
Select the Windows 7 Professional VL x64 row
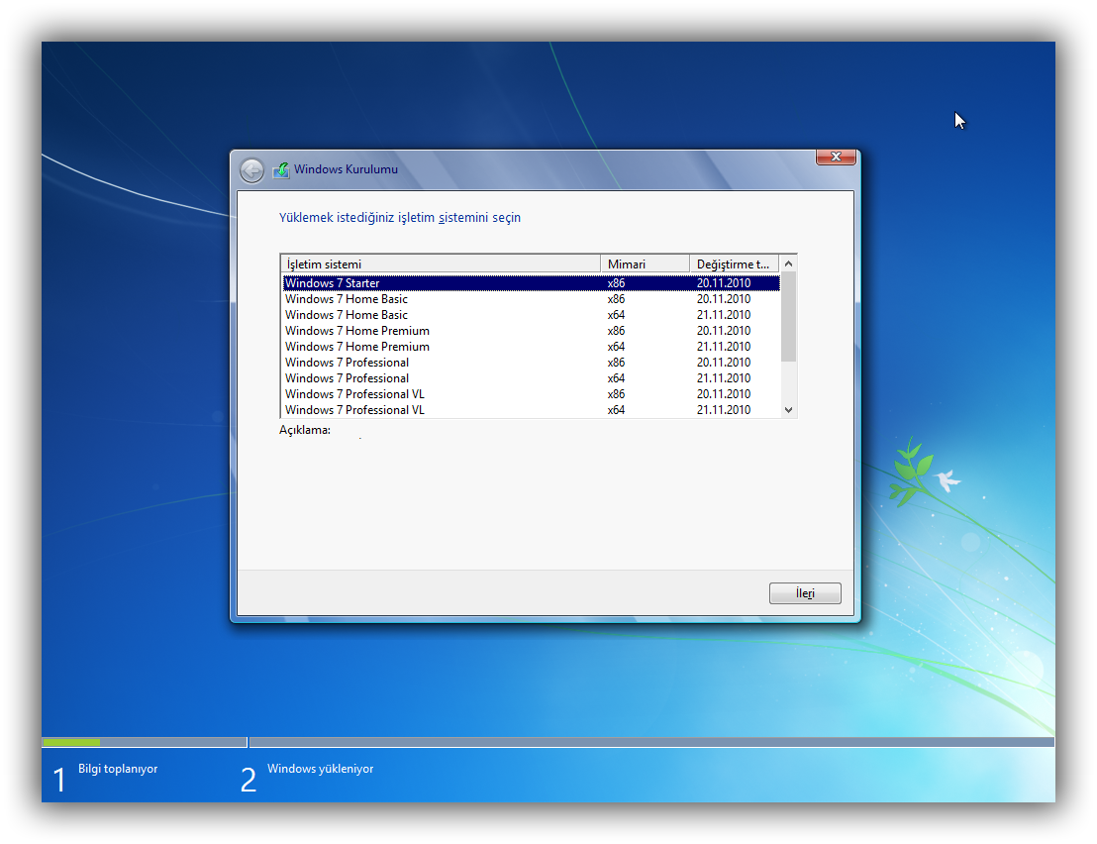click(531, 410)
